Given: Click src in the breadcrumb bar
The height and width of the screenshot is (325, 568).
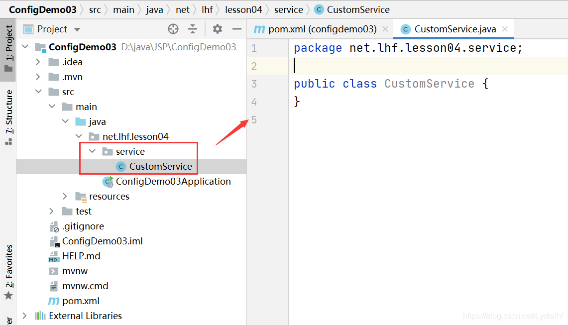Looking at the screenshot, I should [95, 9].
